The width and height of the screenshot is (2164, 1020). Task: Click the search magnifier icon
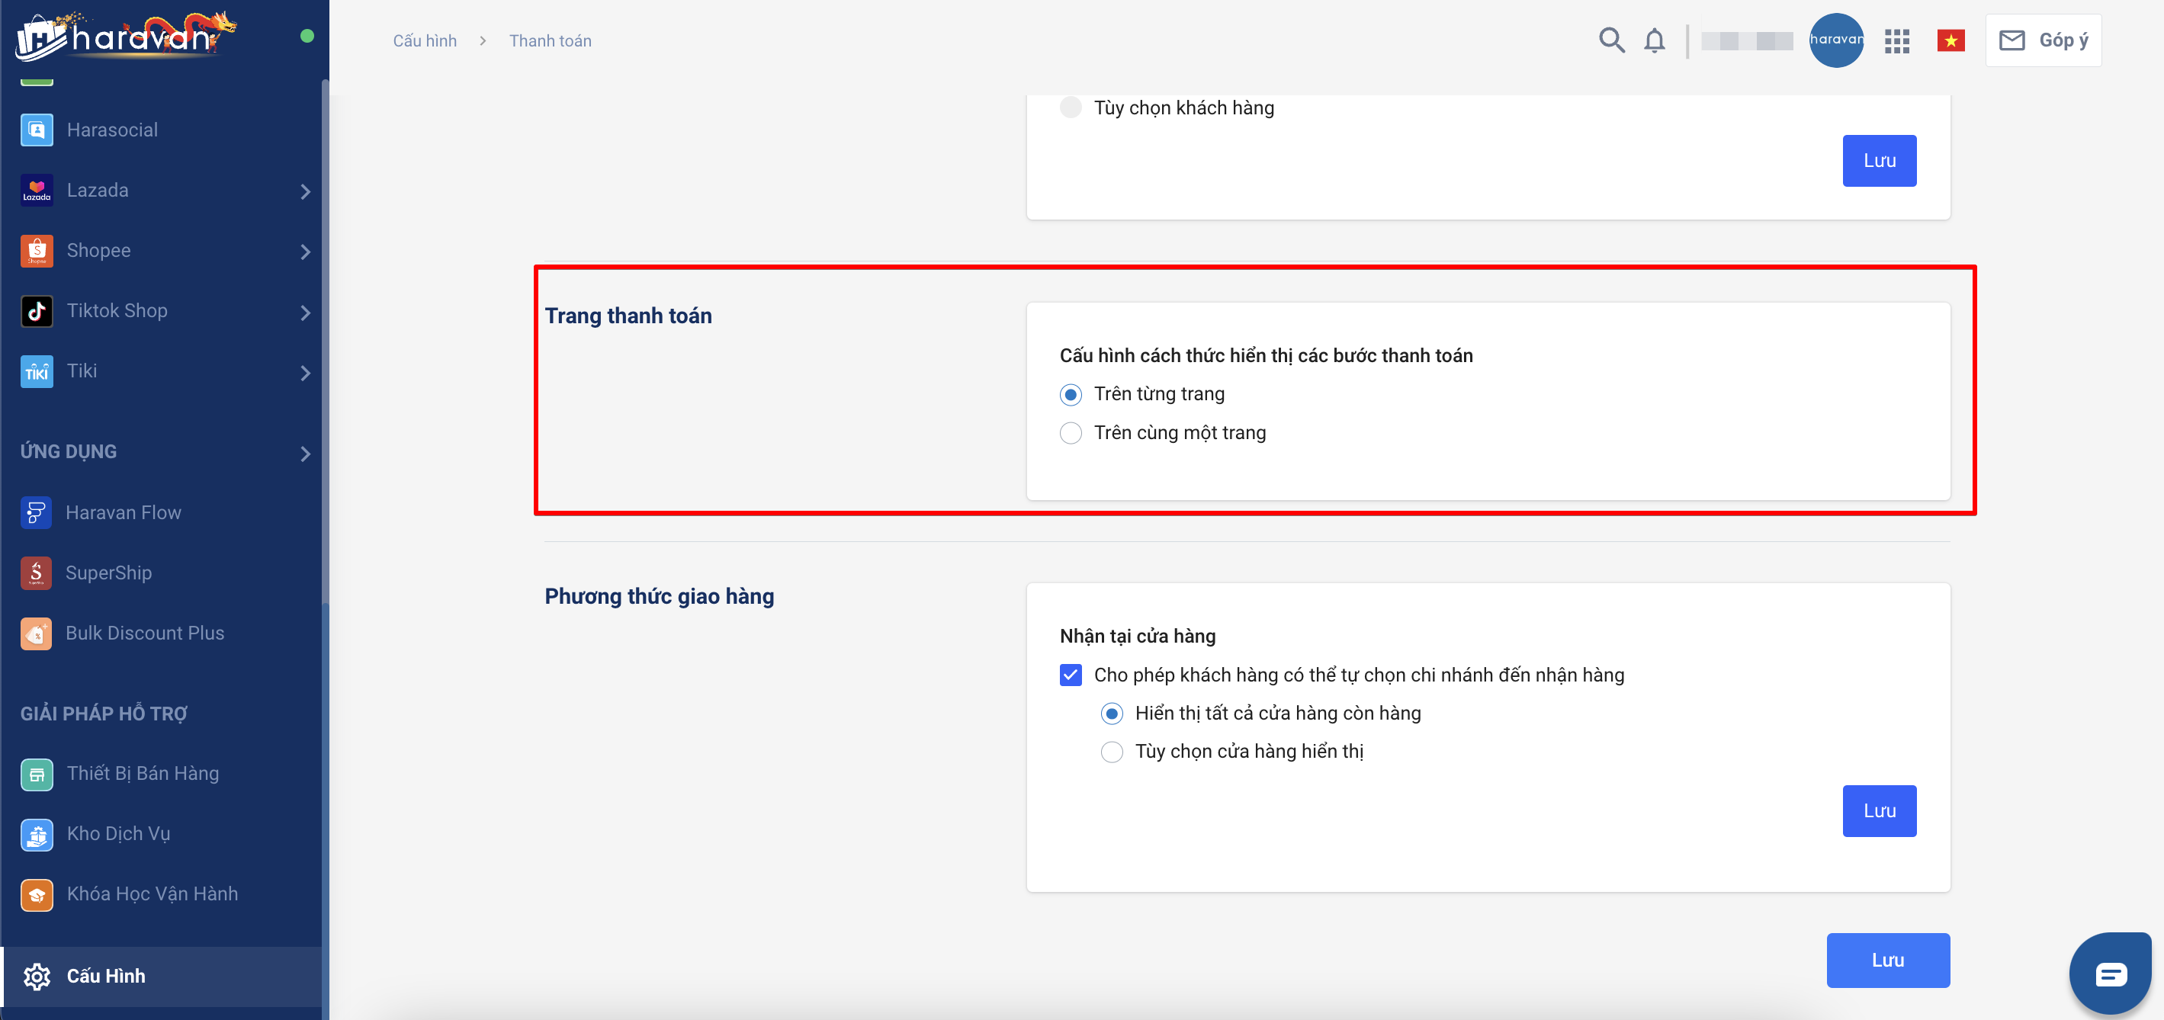click(1610, 40)
